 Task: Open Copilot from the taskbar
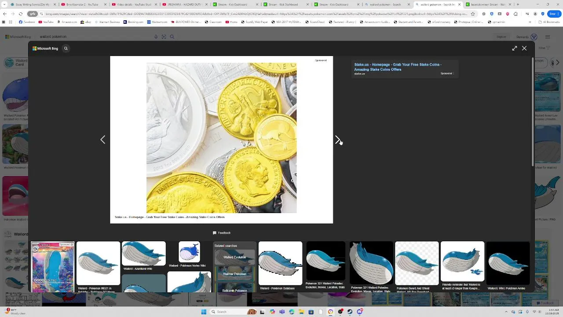coord(272,312)
